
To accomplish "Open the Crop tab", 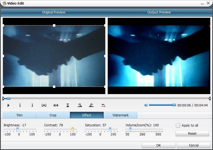I will point(53,115).
